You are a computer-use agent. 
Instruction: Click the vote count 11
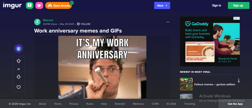tap(19, 69)
